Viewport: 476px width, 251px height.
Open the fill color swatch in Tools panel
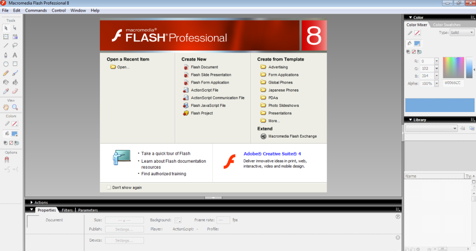pyautogui.click(x=14, y=133)
